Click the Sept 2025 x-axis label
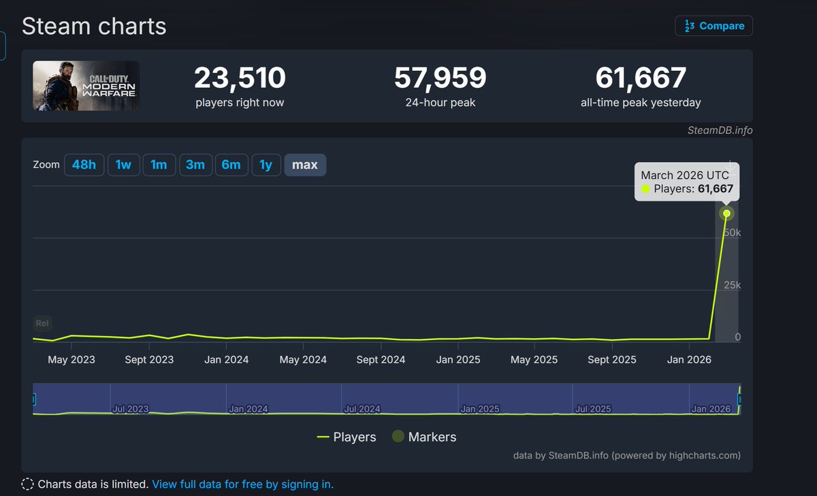817x496 pixels. pos(611,359)
